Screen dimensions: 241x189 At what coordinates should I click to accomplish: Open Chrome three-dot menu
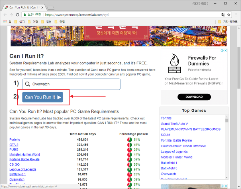[x=236, y=15]
